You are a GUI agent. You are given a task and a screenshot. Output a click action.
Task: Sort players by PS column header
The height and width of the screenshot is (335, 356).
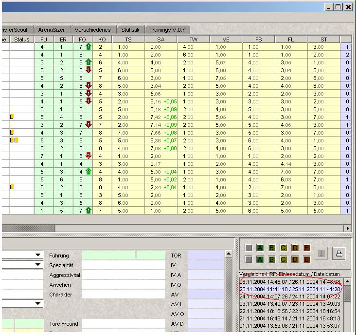[258, 39]
